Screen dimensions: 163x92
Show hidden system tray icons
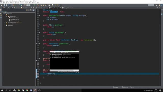pos(145,90)
